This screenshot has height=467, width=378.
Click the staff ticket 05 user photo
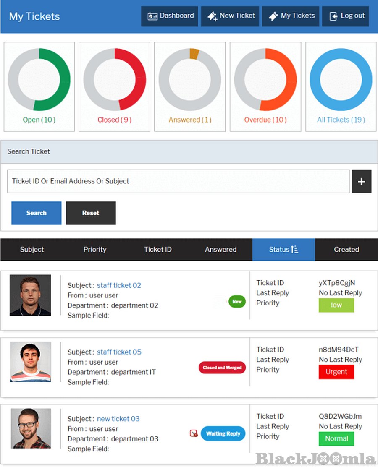(x=31, y=362)
